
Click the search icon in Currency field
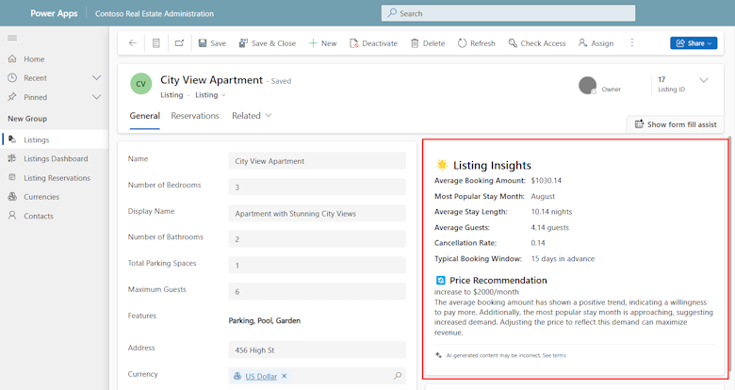tap(398, 376)
